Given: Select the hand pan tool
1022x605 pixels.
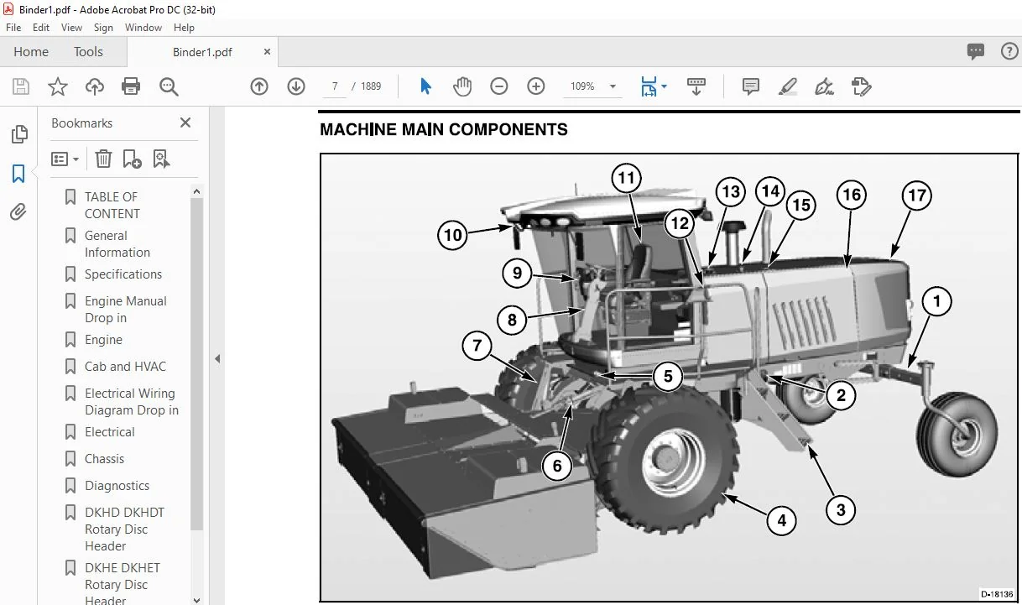Looking at the screenshot, I should [462, 86].
